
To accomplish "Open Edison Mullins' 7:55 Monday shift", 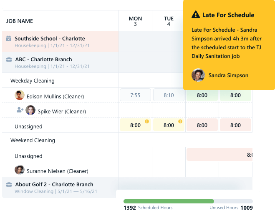I will click(135, 95).
